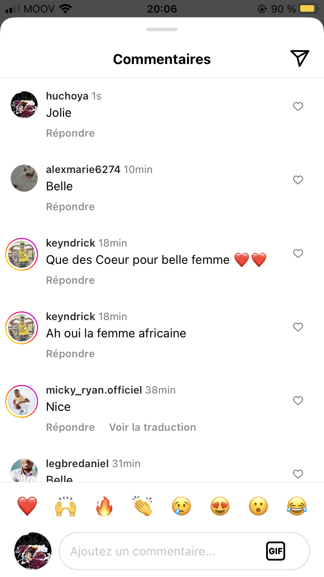Show translation of the "Nice" comment
The image size is (324, 577).
152,427
